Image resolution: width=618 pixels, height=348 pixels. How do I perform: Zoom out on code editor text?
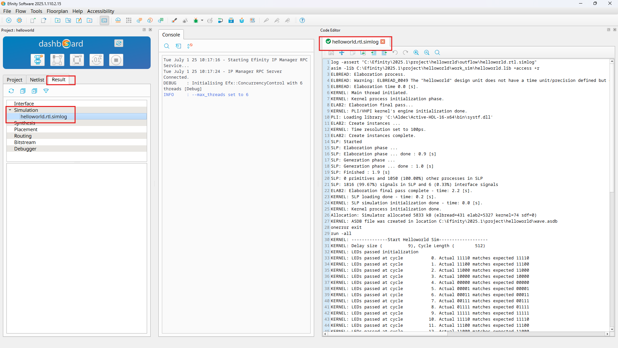pyautogui.click(x=427, y=53)
